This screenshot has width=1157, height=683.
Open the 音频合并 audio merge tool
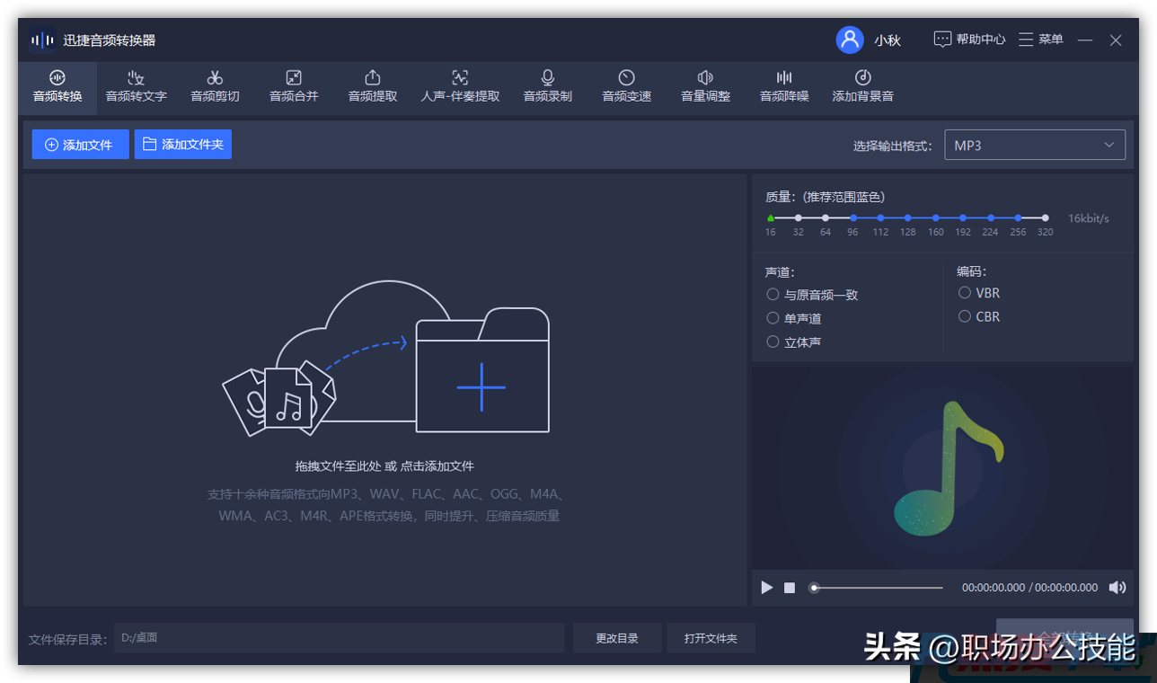293,87
